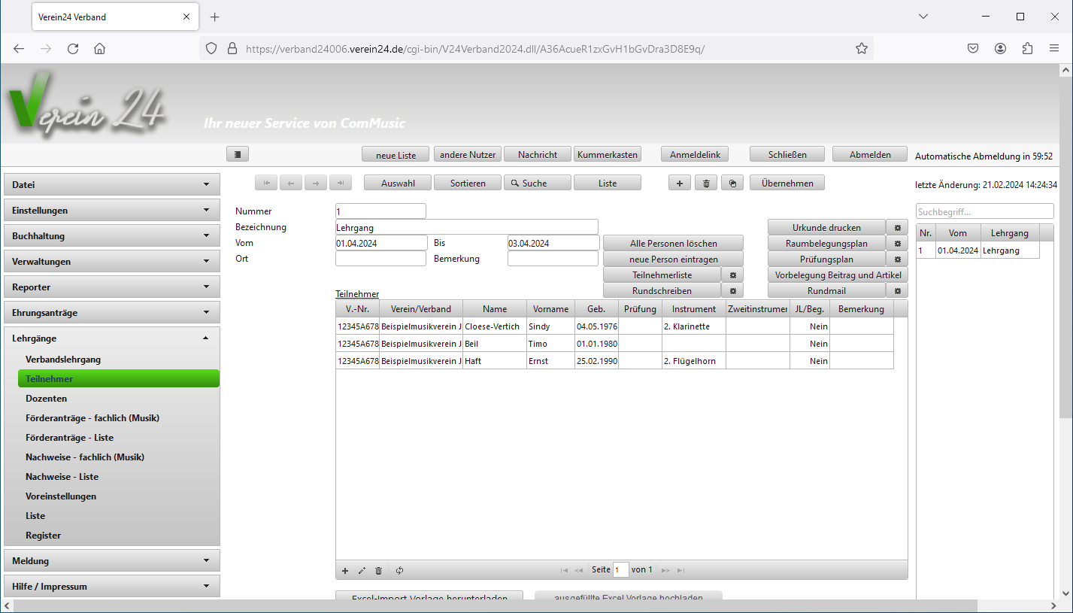This screenshot has width=1073, height=613.
Task: Click the Ort input field
Action: 380,259
